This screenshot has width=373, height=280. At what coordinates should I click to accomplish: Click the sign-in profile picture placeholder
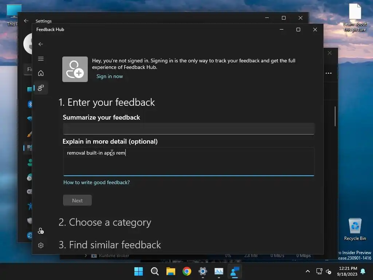click(x=75, y=69)
